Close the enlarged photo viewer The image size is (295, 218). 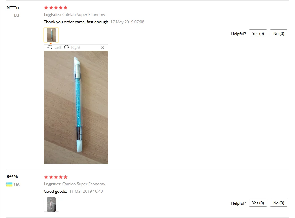tap(103, 48)
